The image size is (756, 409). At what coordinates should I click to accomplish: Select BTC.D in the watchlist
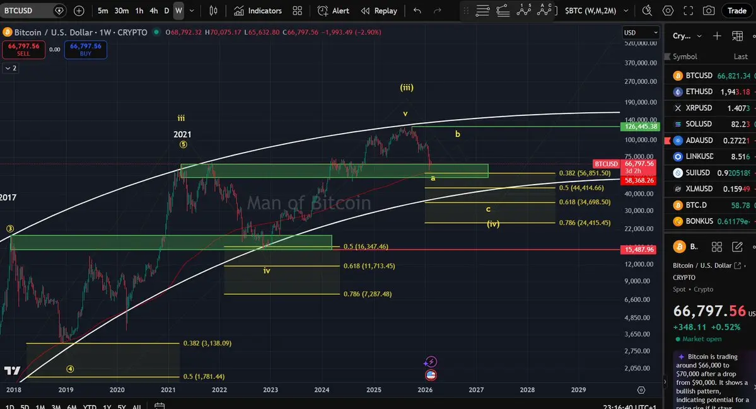[x=710, y=205]
